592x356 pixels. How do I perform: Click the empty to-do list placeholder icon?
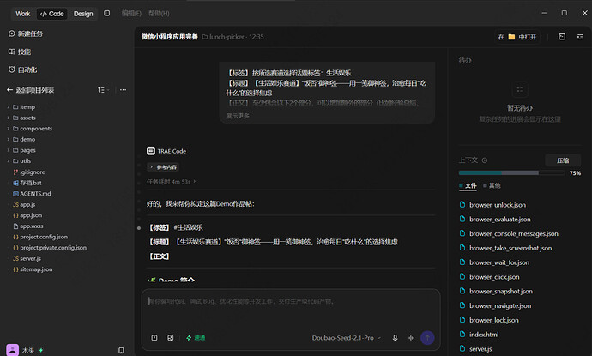pos(520,89)
